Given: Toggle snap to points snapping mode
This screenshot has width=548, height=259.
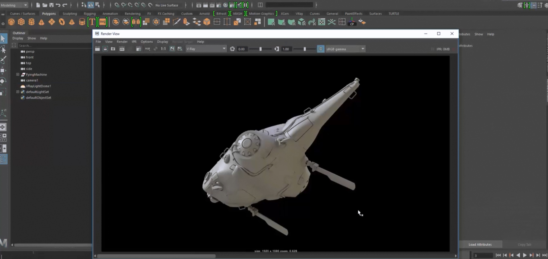Looking at the screenshot, I should (129, 5).
